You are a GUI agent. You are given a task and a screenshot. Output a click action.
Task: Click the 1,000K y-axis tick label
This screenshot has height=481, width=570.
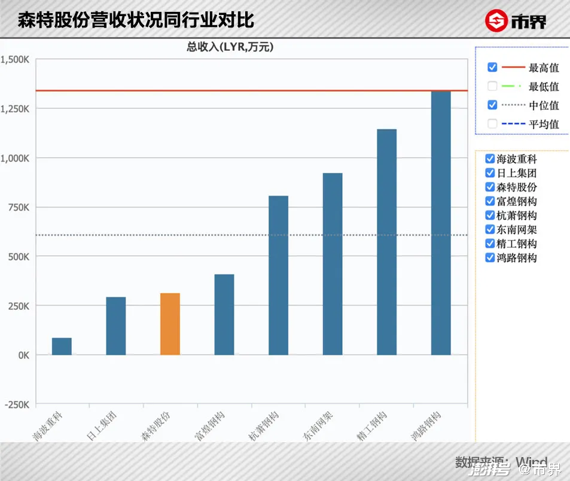15,158
